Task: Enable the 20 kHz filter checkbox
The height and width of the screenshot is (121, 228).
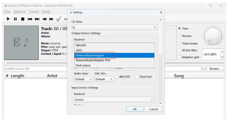Action: 180,50
